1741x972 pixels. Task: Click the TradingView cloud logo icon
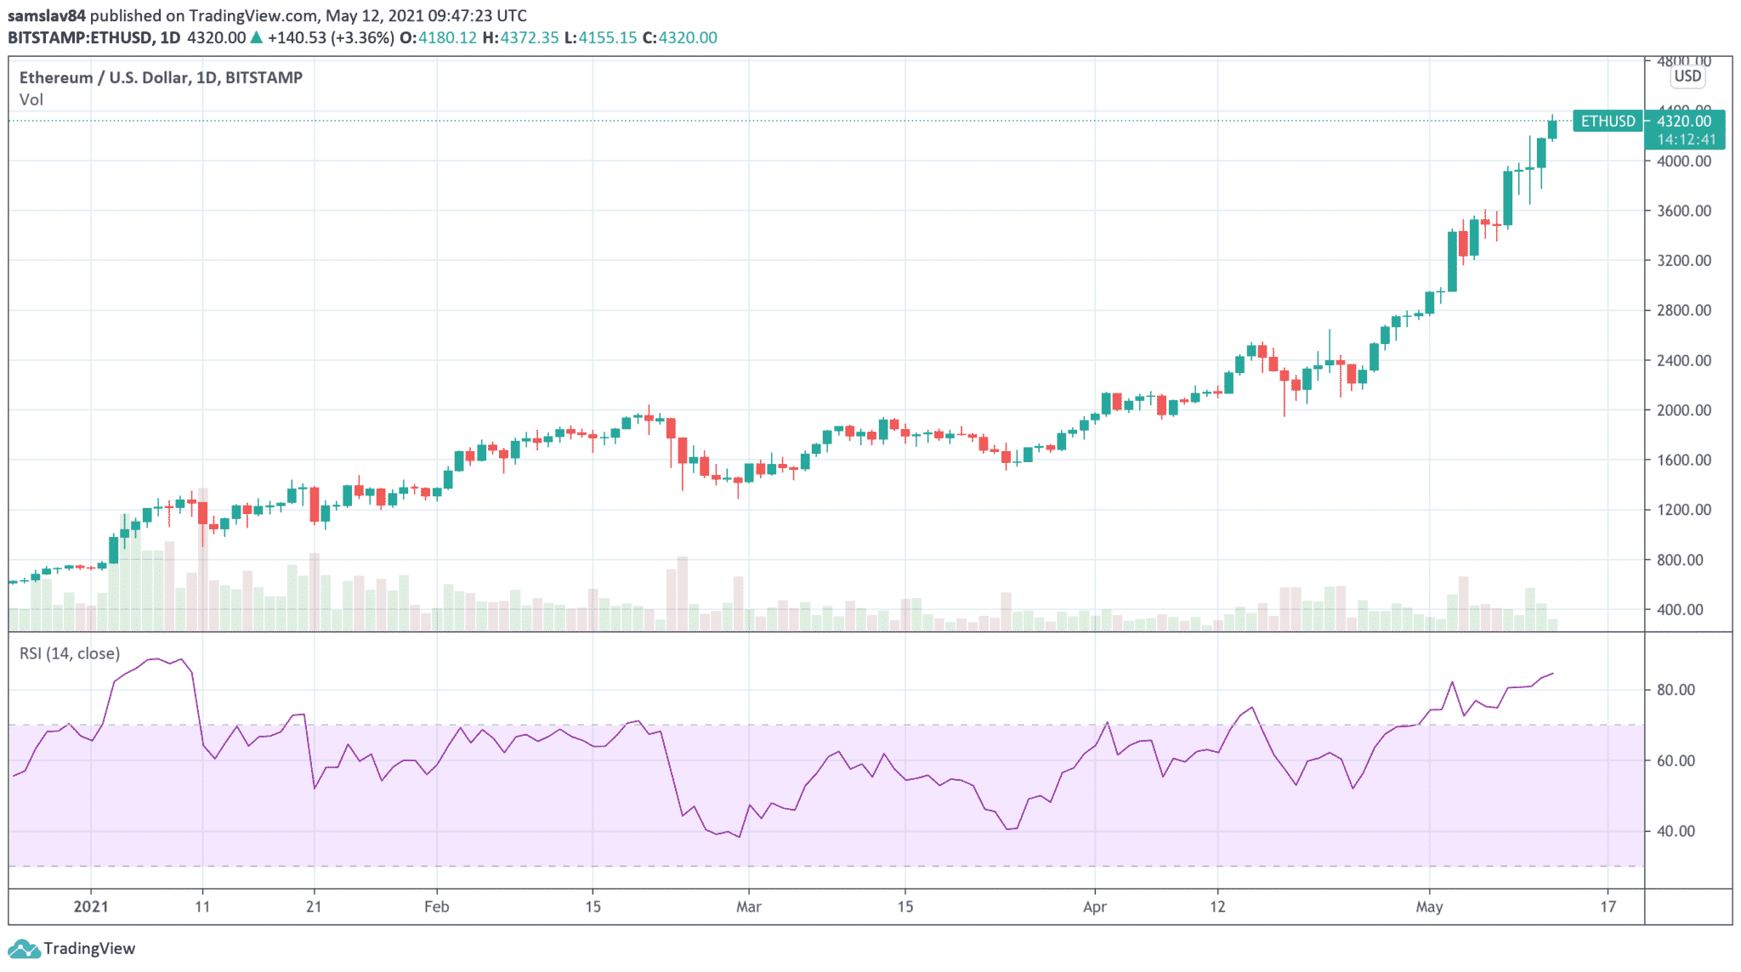(x=23, y=949)
